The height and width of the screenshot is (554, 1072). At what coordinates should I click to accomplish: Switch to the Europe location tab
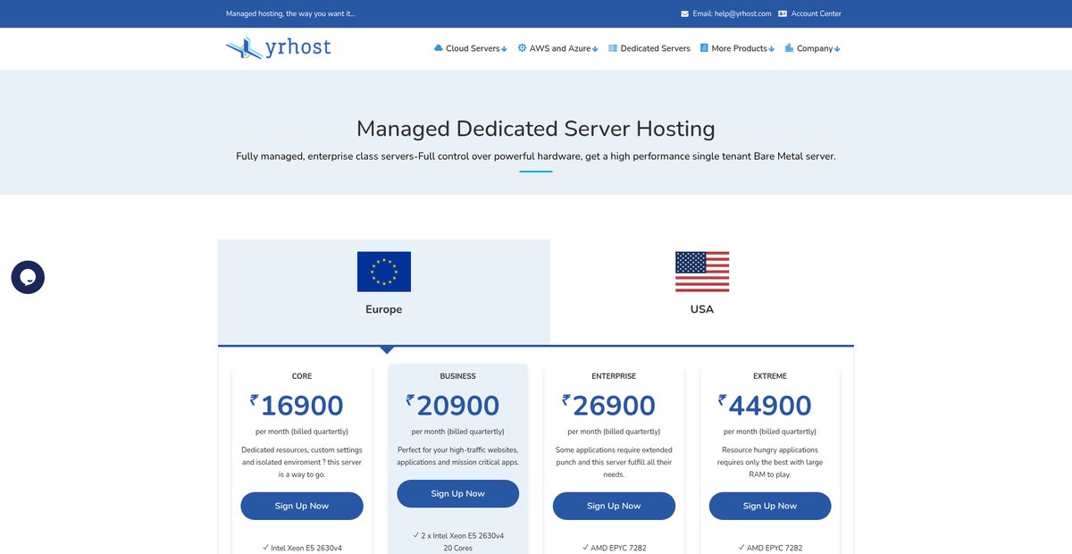coord(384,291)
